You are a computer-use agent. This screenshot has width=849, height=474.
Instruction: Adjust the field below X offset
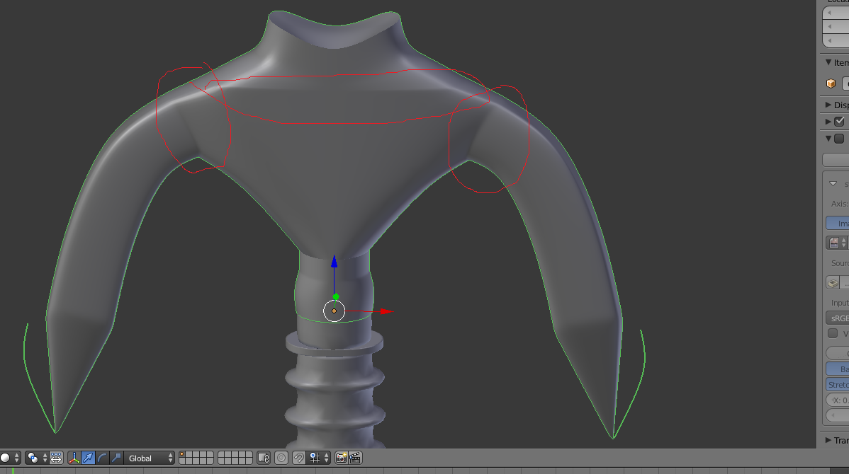point(837,415)
